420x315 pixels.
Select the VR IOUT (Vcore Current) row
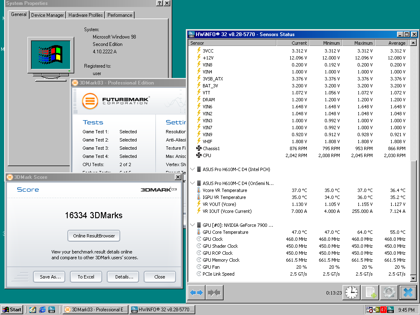[x=299, y=211]
